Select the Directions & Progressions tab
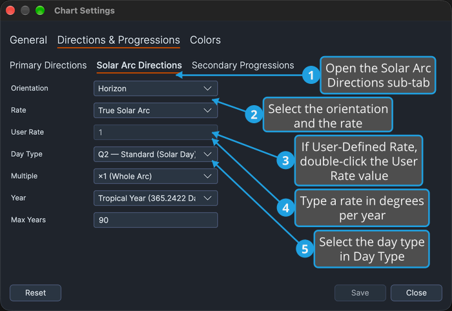452x311 pixels. coord(118,40)
